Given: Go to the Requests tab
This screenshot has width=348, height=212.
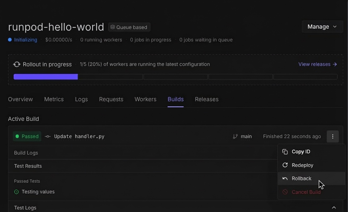Looking at the screenshot, I should [x=111, y=99].
